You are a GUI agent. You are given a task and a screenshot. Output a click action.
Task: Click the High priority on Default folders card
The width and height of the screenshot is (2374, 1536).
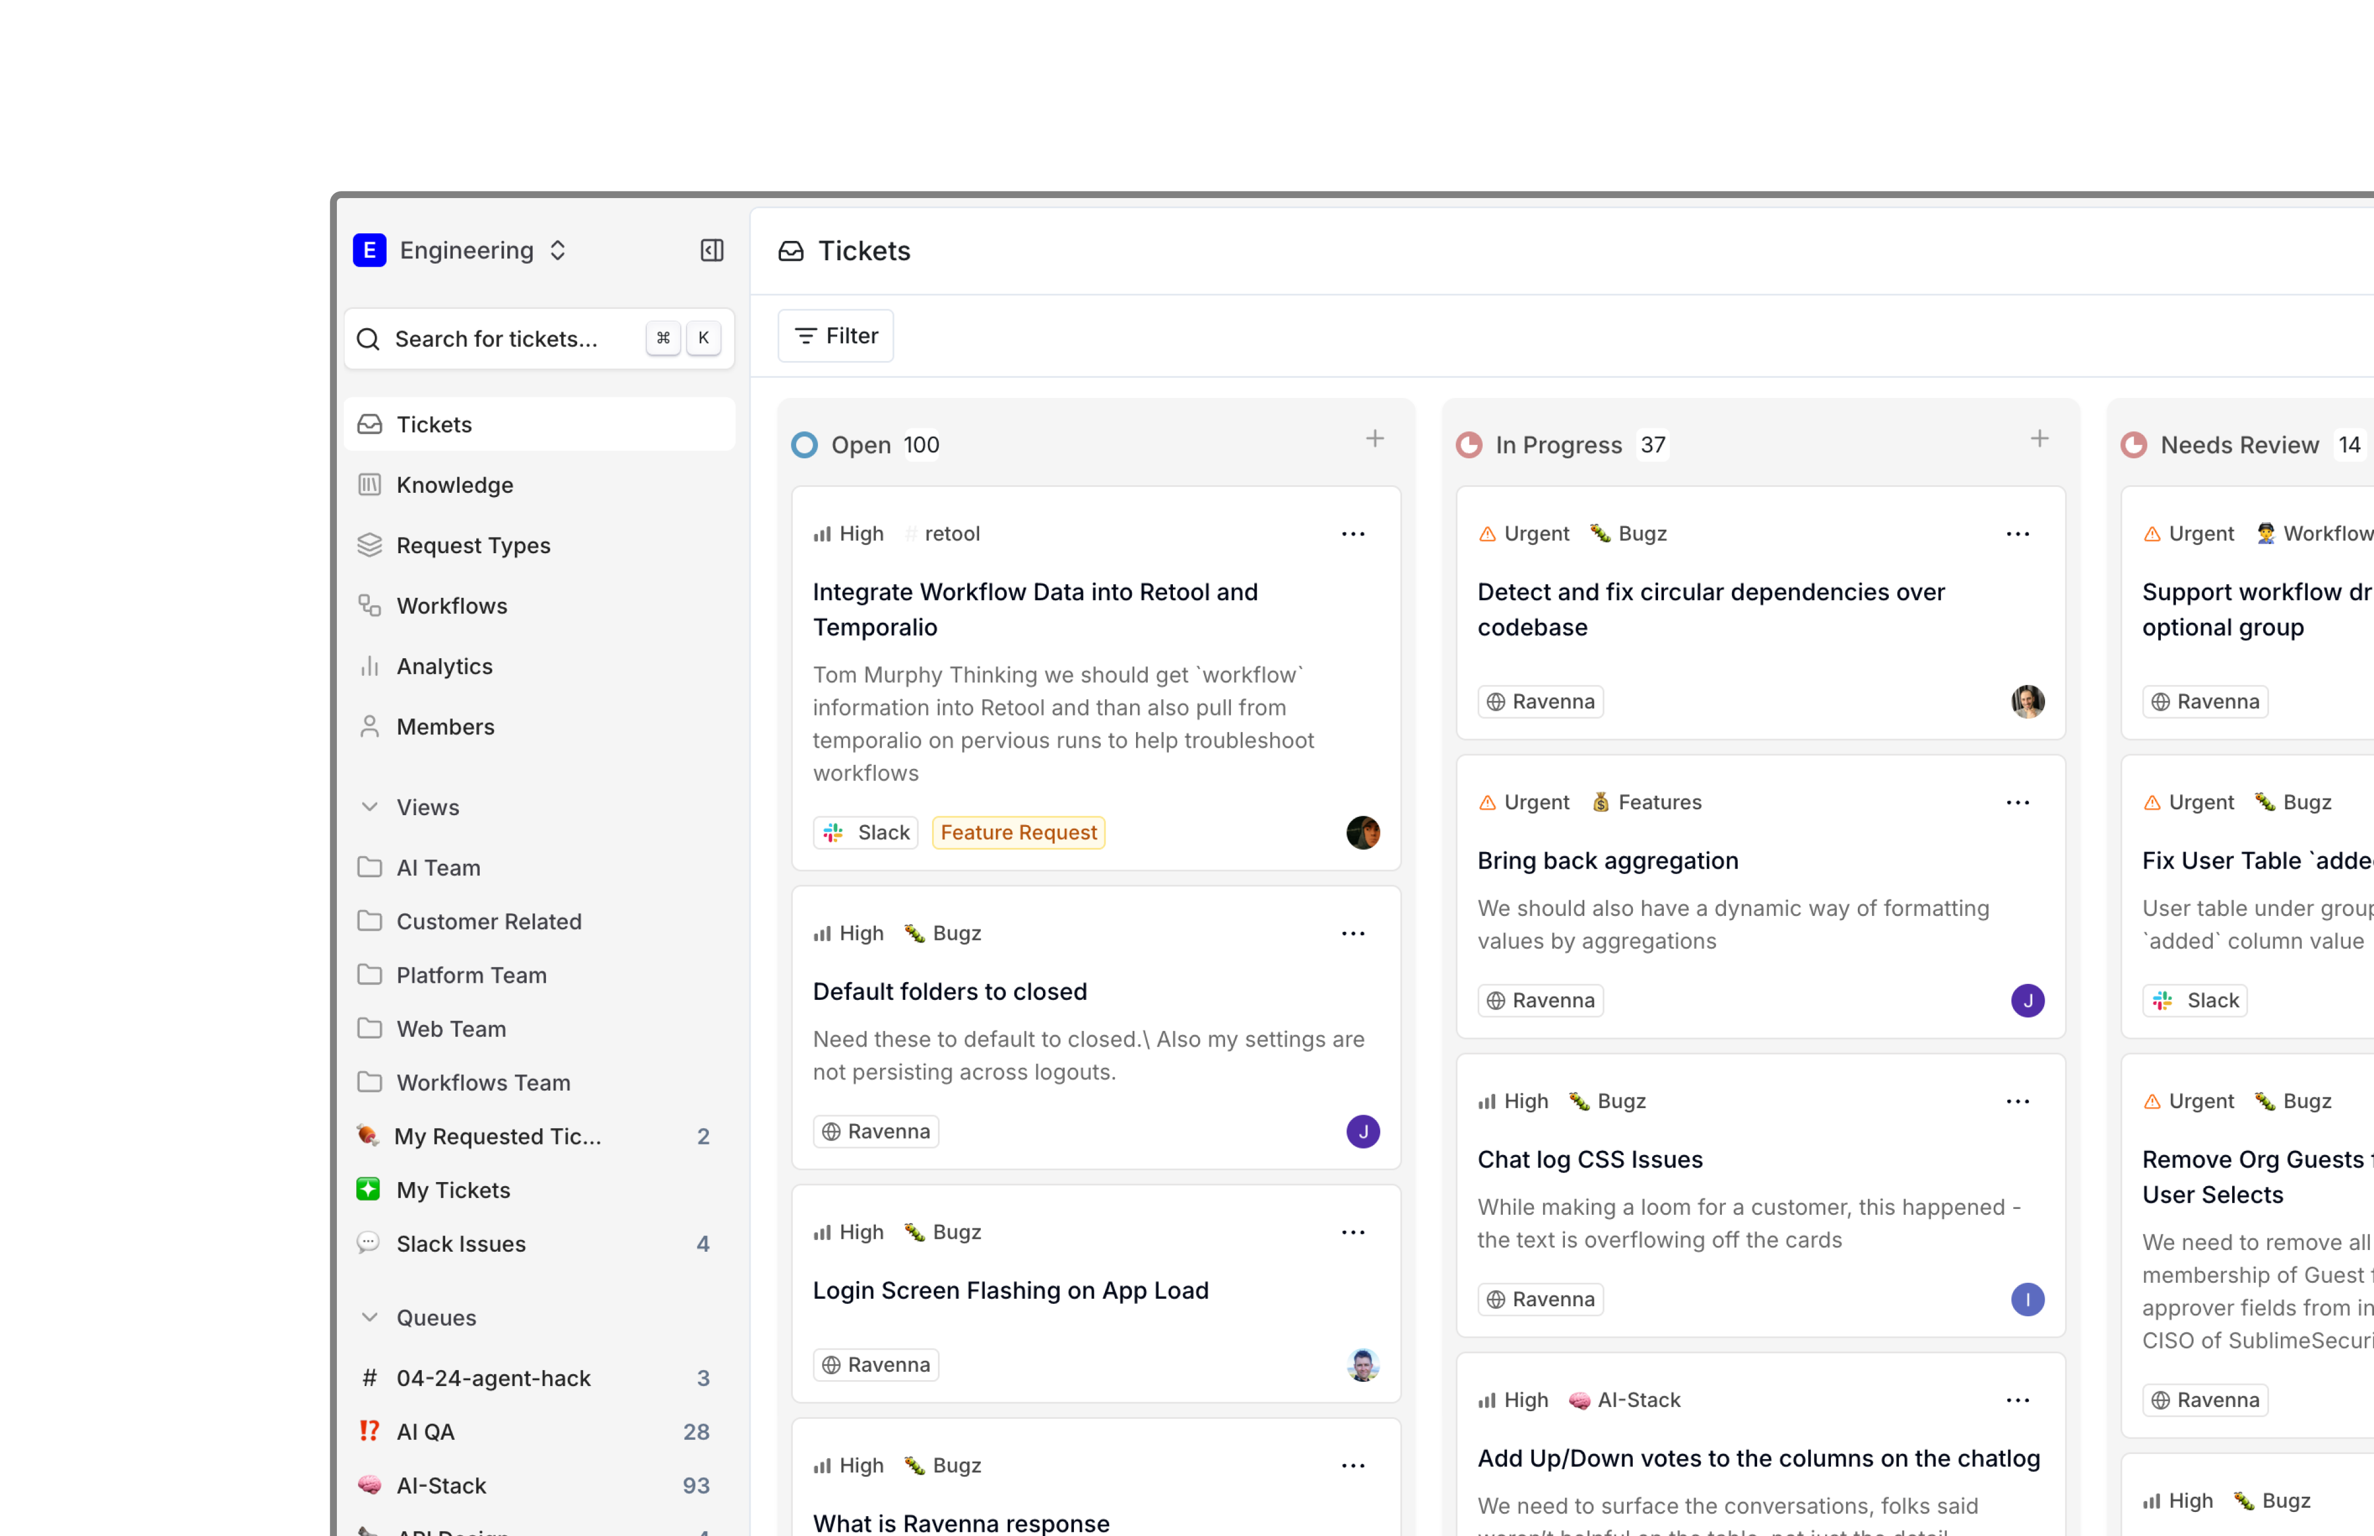[848, 934]
